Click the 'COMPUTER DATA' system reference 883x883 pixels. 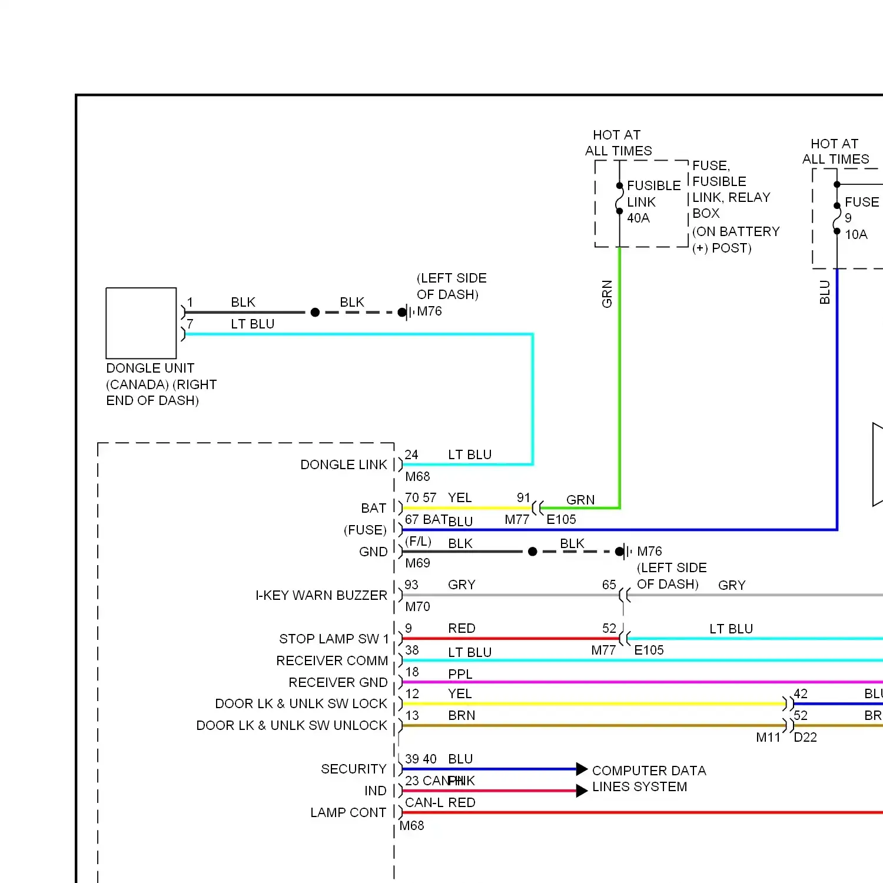point(649,771)
